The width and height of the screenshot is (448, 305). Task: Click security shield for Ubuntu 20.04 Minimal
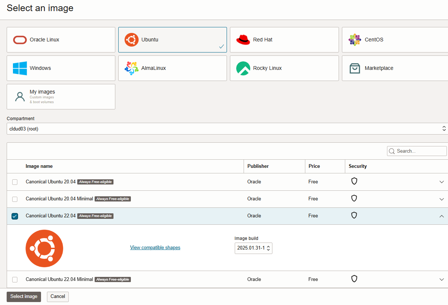coord(354,198)
